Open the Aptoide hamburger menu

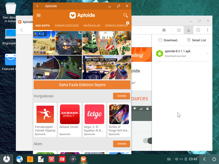tap(39, 15)
